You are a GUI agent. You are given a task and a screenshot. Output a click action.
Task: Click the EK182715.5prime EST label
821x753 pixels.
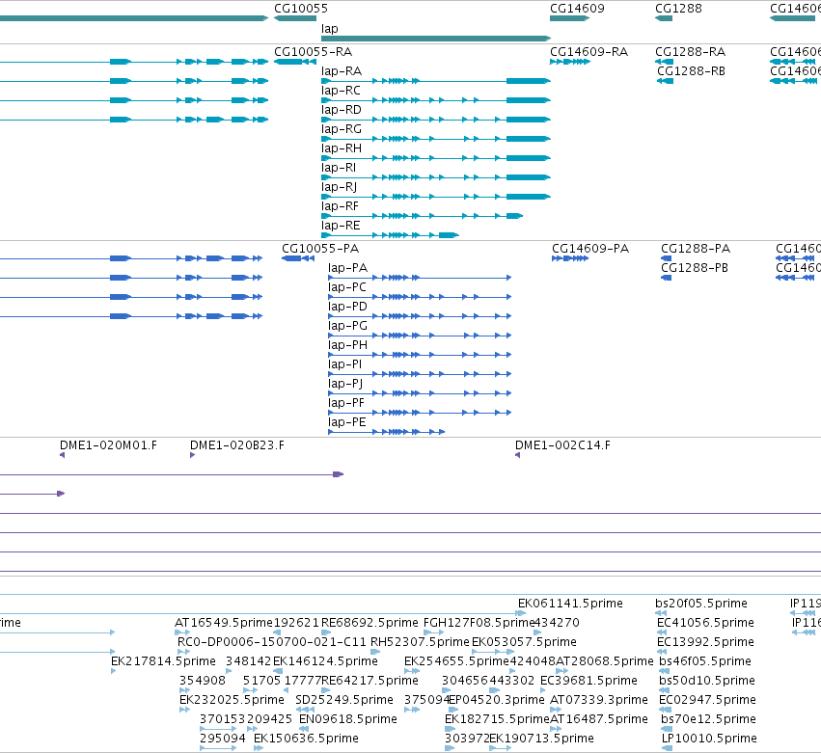497,719
